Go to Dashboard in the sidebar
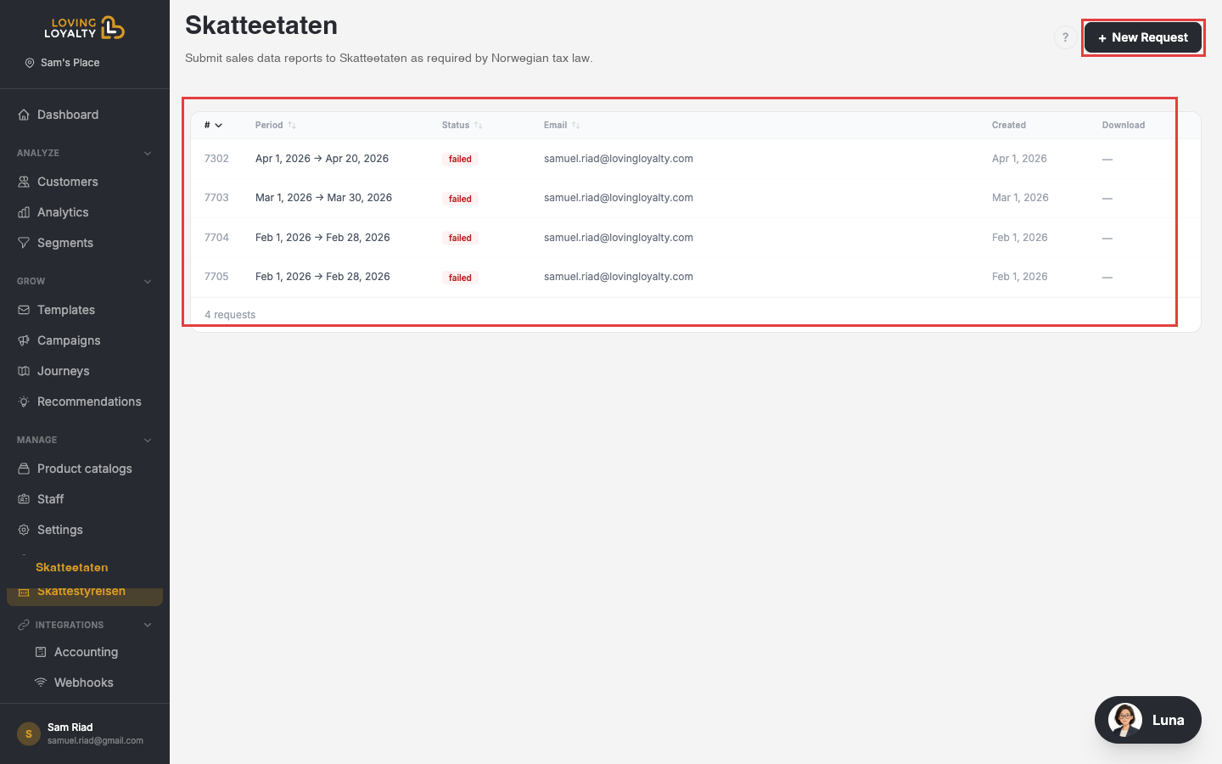The width and height of the screenshot is (1222, 764). click(68, 115)
